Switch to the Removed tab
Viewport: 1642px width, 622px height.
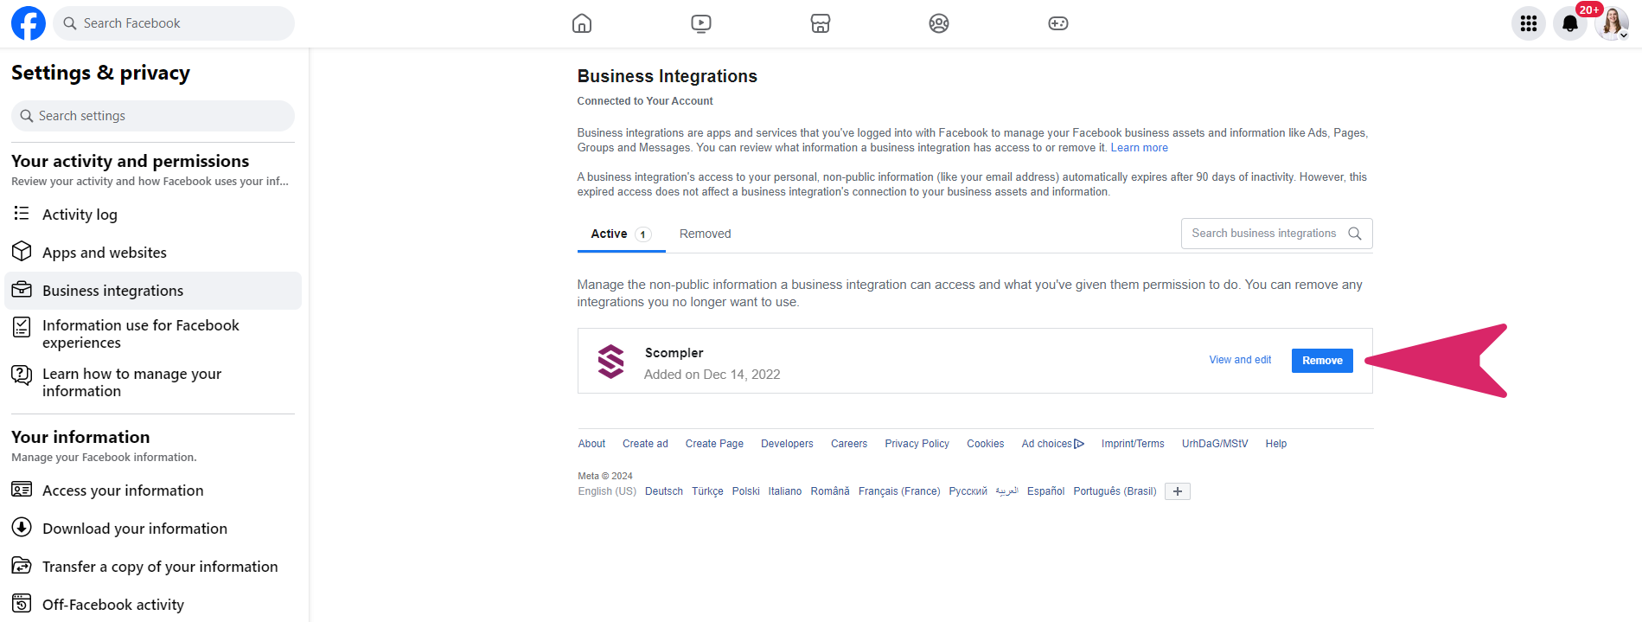click(x=705, y=234)
